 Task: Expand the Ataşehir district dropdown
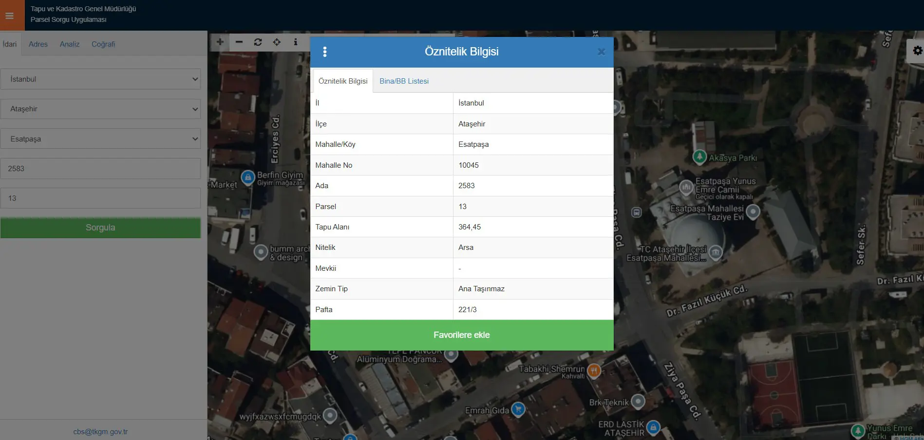click(100, 109)
